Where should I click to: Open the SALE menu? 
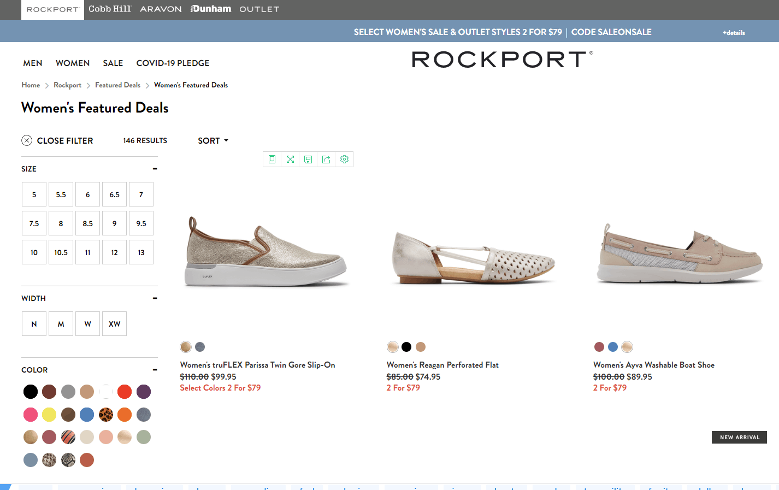coord(113,63)
